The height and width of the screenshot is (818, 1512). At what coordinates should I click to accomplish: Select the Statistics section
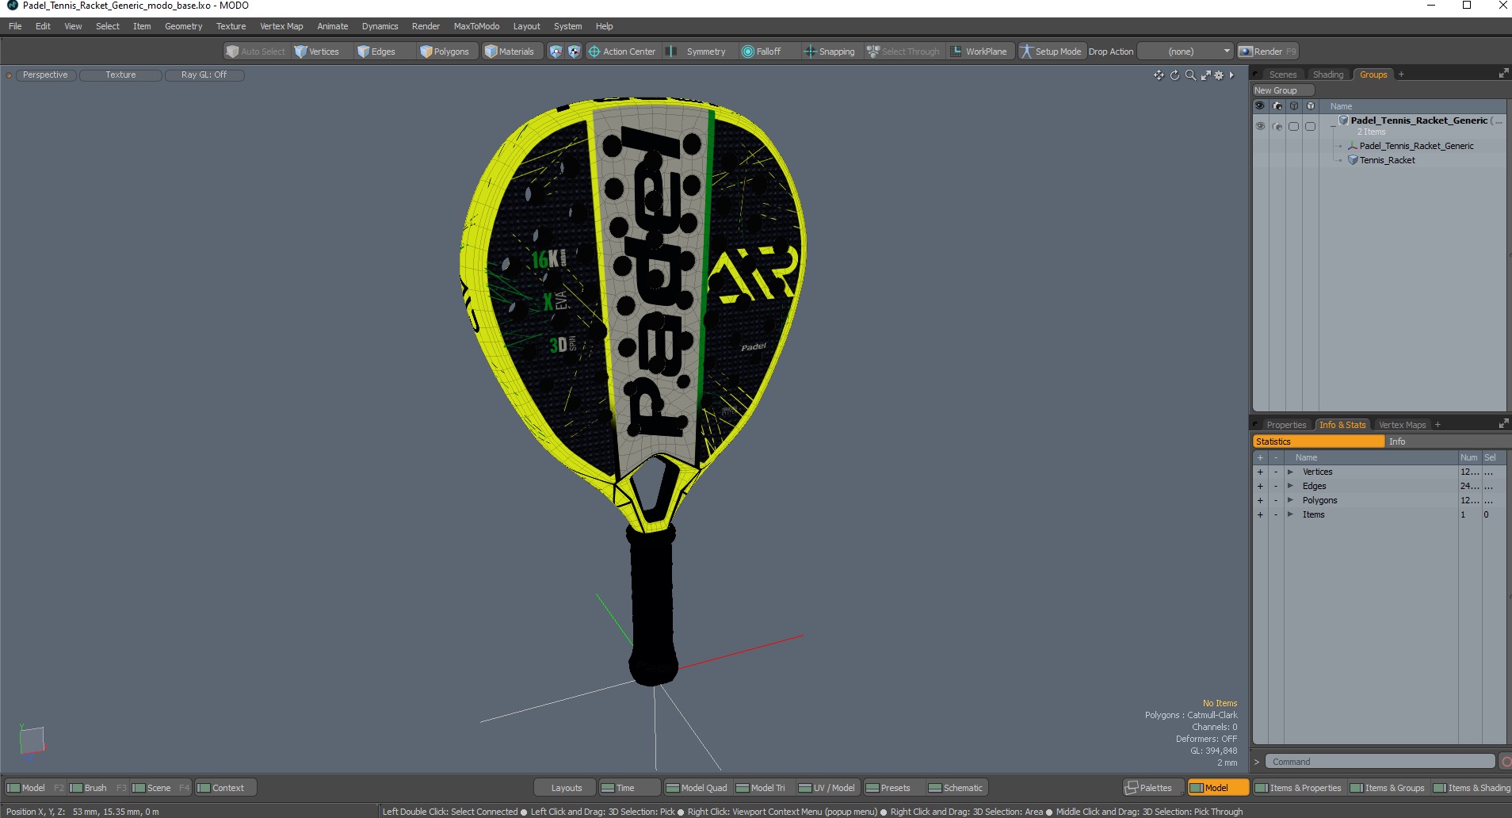click(1319, 441)
